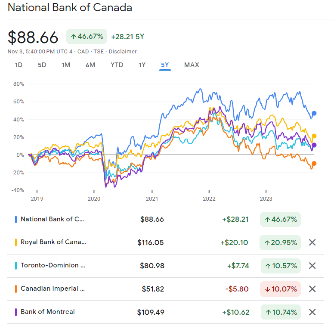Viewport: 334px width, 329px height.
Task: Select the MAX time range
Action: [192, 65]
